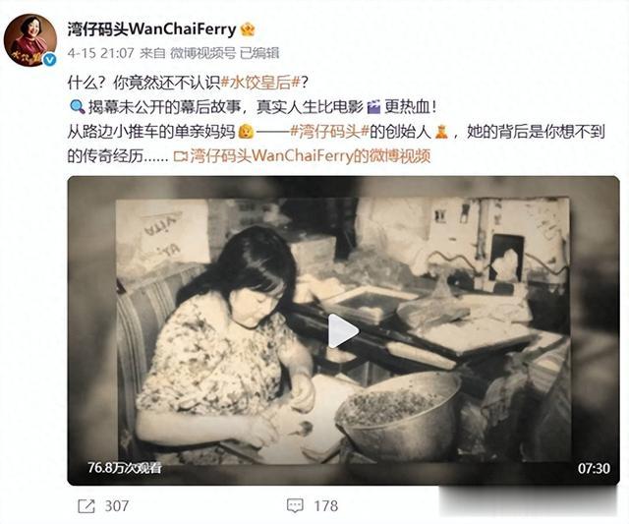Open the #水饺皇后# hashtag topic
Screen dimensions: 629x524
click(x=260, y=83)
